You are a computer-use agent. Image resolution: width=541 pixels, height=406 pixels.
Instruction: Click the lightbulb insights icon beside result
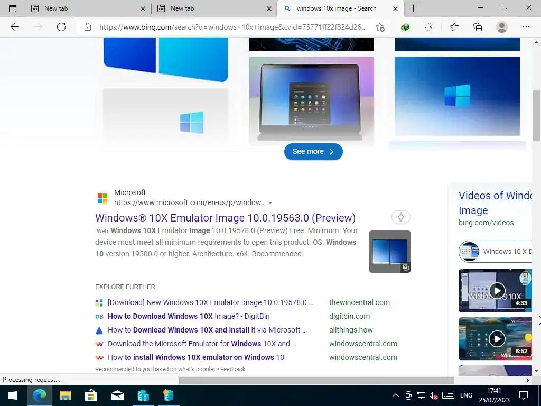click(x=400, y=217)
